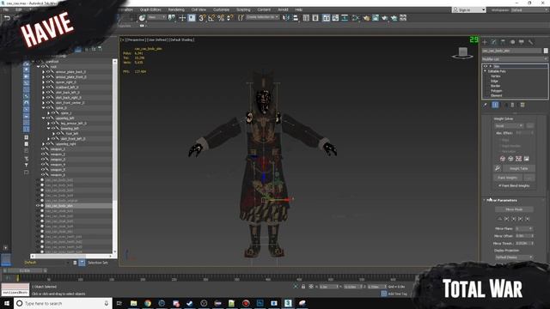
Task: Click the wrench icon beside Weight Table
Action: 498,168
